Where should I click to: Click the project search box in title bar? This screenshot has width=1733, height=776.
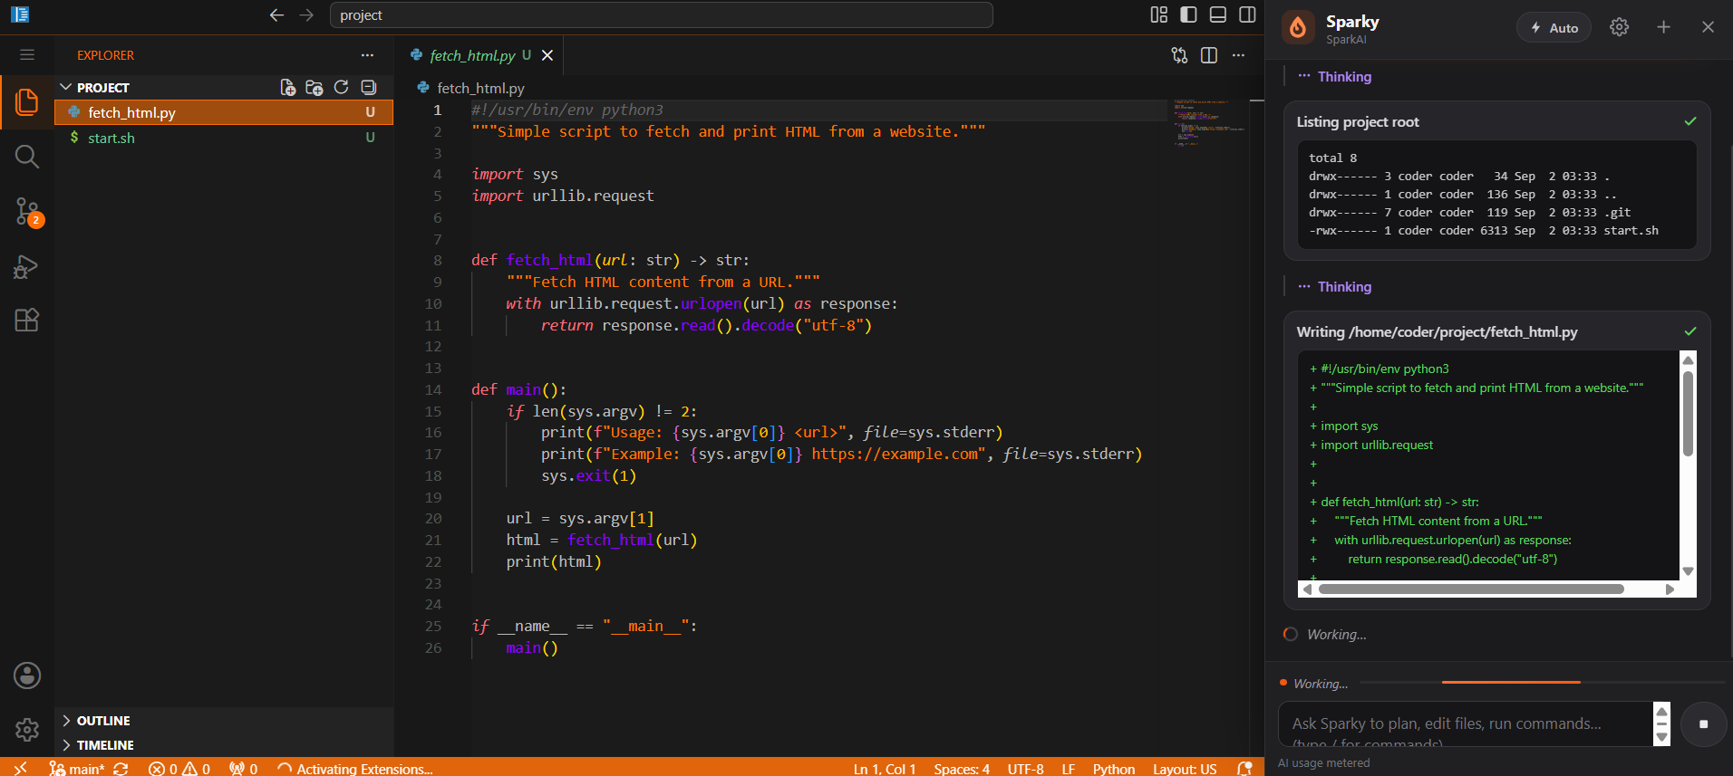tap(662, 14)
